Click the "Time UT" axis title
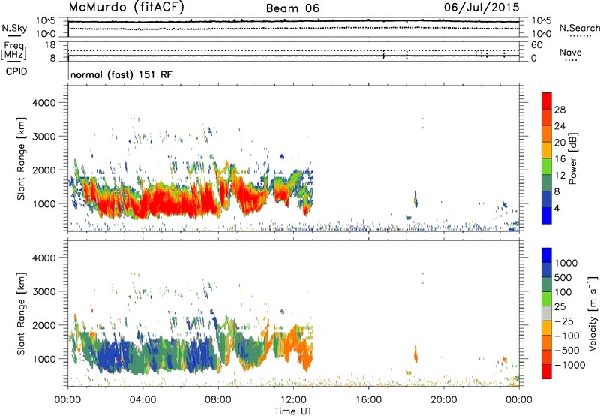This screenshot has height=416, width=600. [293, 411]
